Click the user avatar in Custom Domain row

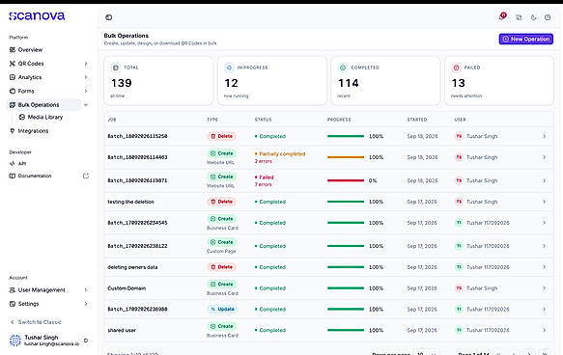[459, 288]
